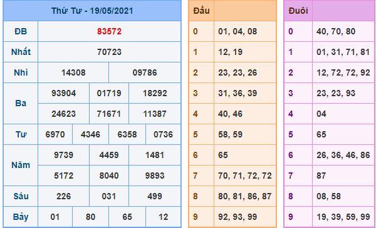376x228 pixels.
Task: Select the number 6358
Action: click(127, 134)
